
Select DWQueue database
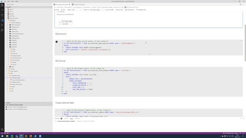[14, 29]
